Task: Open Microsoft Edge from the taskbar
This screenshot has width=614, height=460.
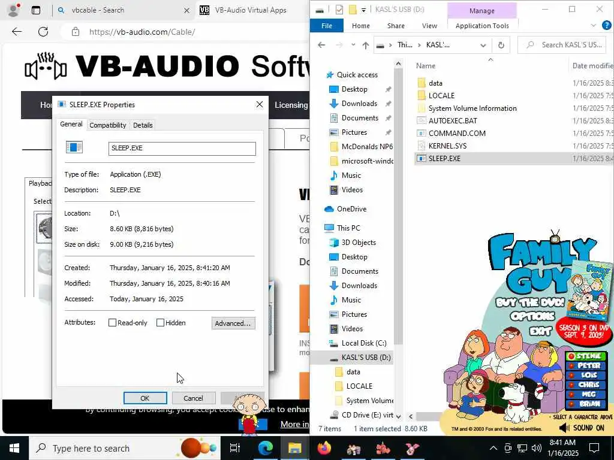Action: pos(265,448)
